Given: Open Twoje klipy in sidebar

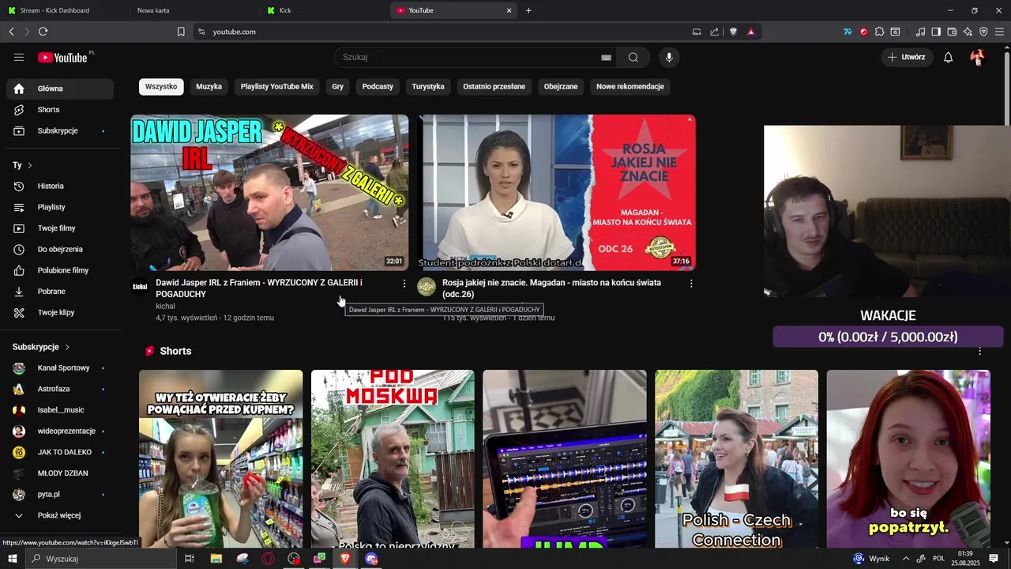Looking at the screenshot, I should tap(60, 312).
